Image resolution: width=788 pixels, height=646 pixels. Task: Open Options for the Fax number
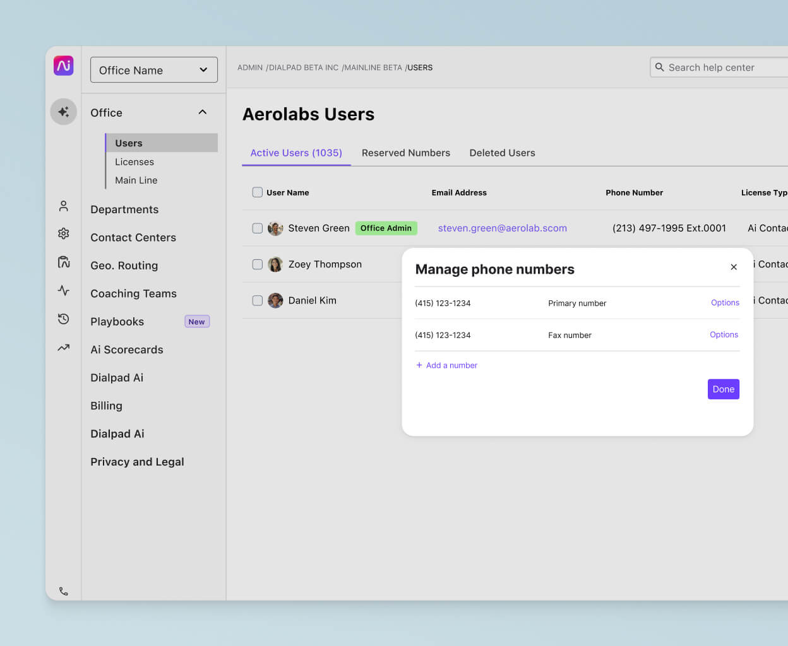pyautogui.click(x=724, y=335)
